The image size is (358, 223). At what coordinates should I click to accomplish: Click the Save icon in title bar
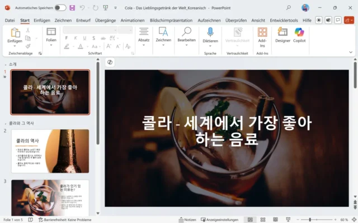pos(72,8)
